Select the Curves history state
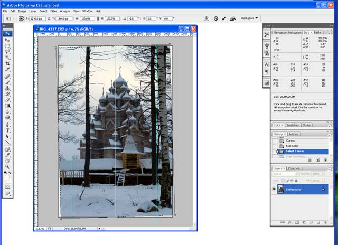Image resolution: width=338 pixels, height=245 pixels. coord(291,141)
